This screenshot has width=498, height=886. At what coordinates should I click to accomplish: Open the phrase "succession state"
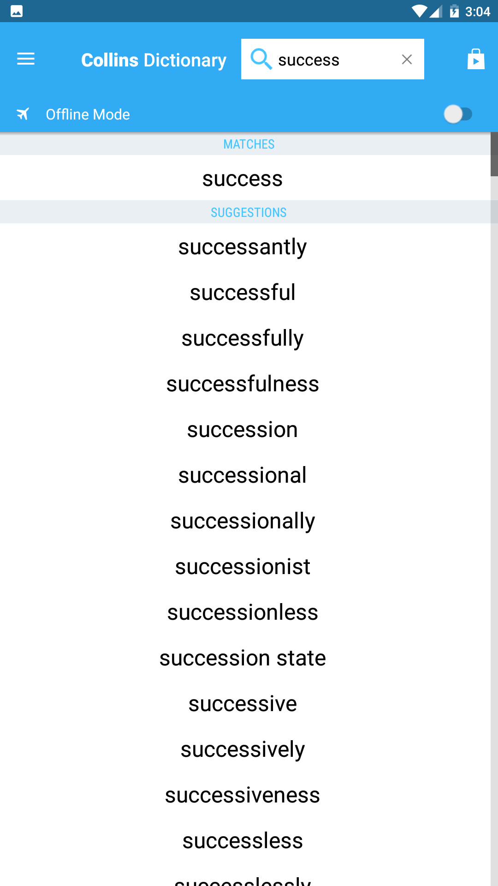[x=243, y=658]
